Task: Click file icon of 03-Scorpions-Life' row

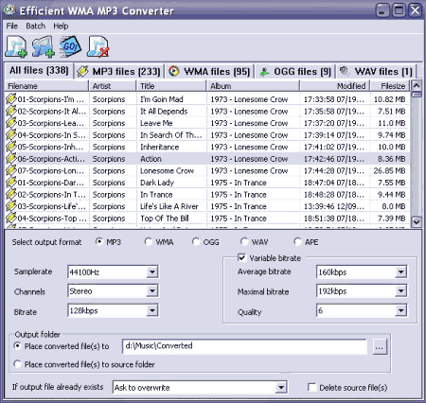Action: click(x=11, y=206)
